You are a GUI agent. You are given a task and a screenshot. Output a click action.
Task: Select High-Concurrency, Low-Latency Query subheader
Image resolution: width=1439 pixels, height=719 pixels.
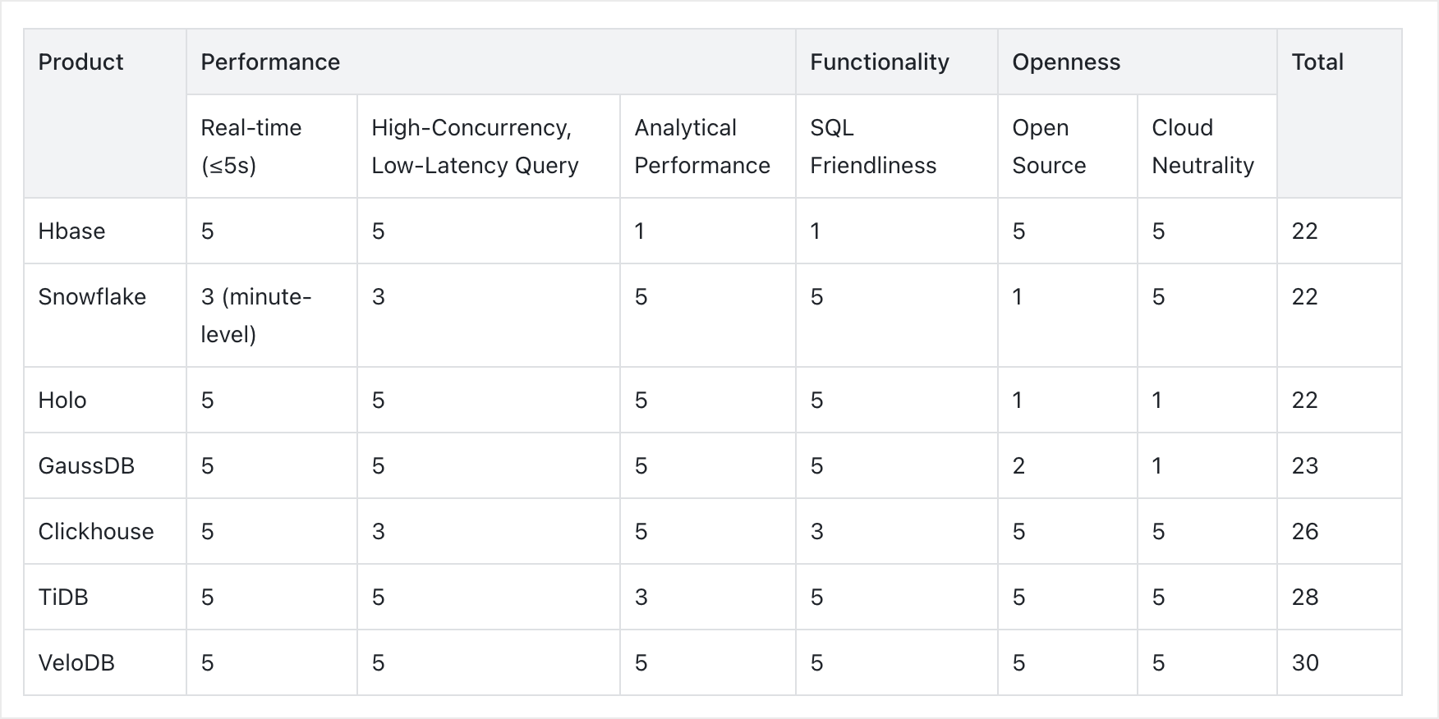tap(475, 146)
